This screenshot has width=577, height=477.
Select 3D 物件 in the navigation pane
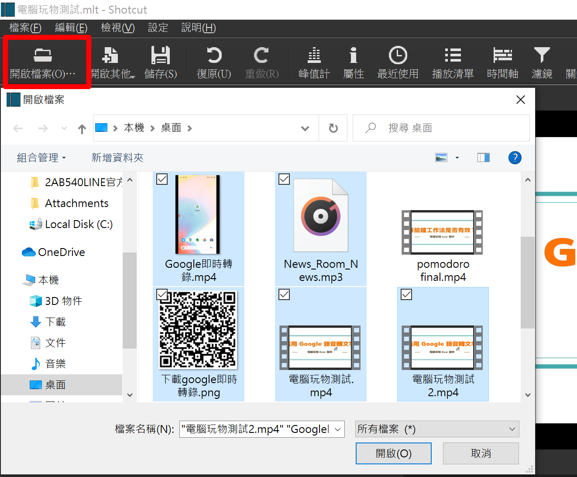click(x=56, y=301)
